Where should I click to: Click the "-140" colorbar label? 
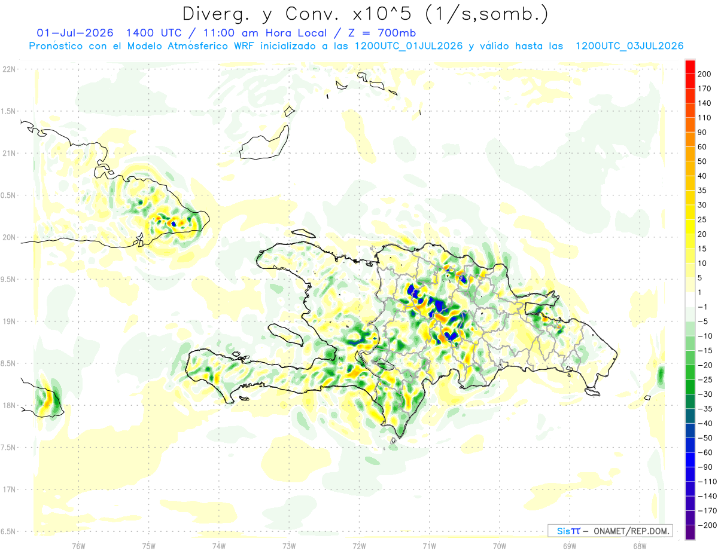click(x=708, y=496)
